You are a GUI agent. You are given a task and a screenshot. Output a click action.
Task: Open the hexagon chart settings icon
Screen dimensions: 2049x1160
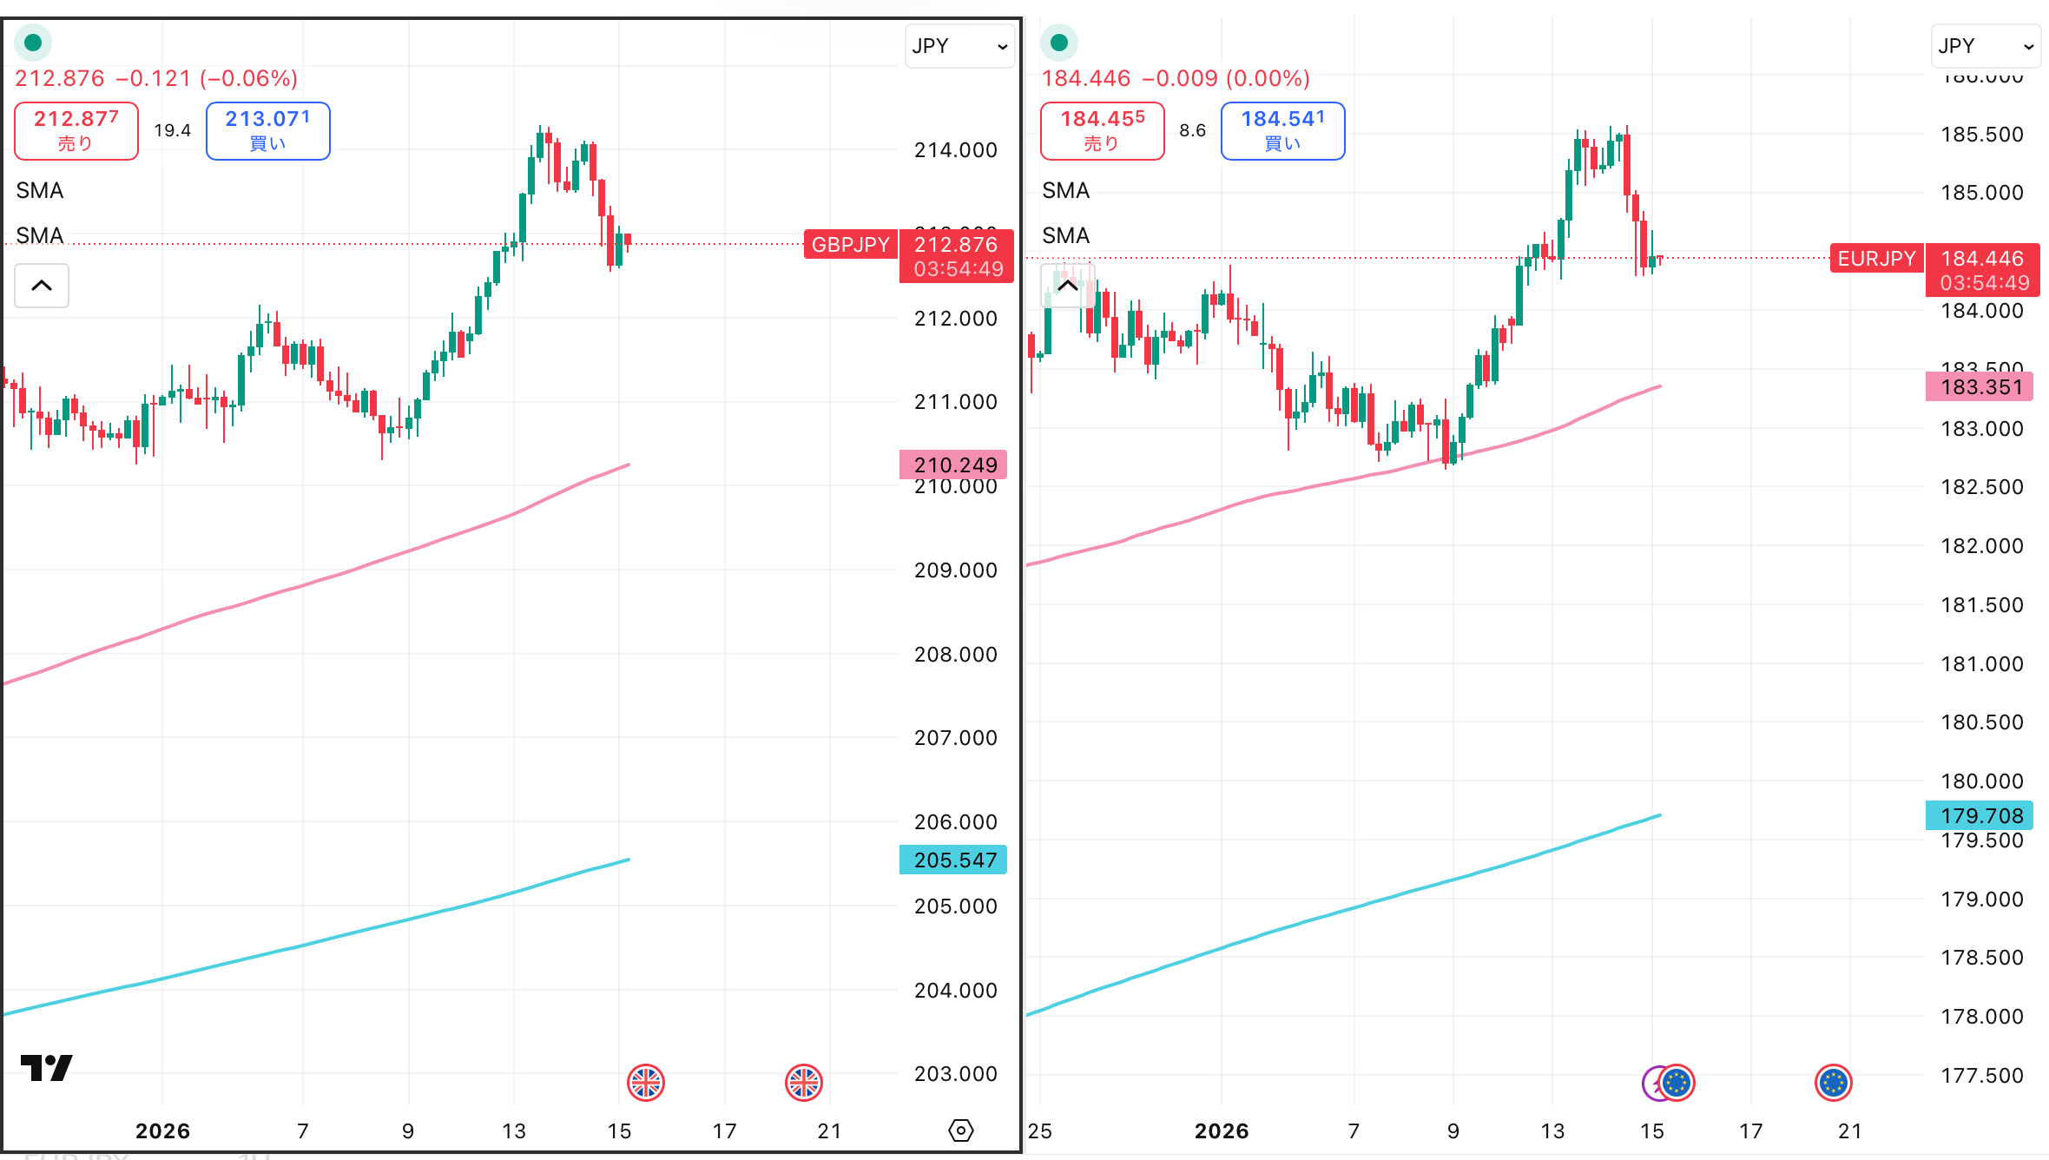(961, 1130)
